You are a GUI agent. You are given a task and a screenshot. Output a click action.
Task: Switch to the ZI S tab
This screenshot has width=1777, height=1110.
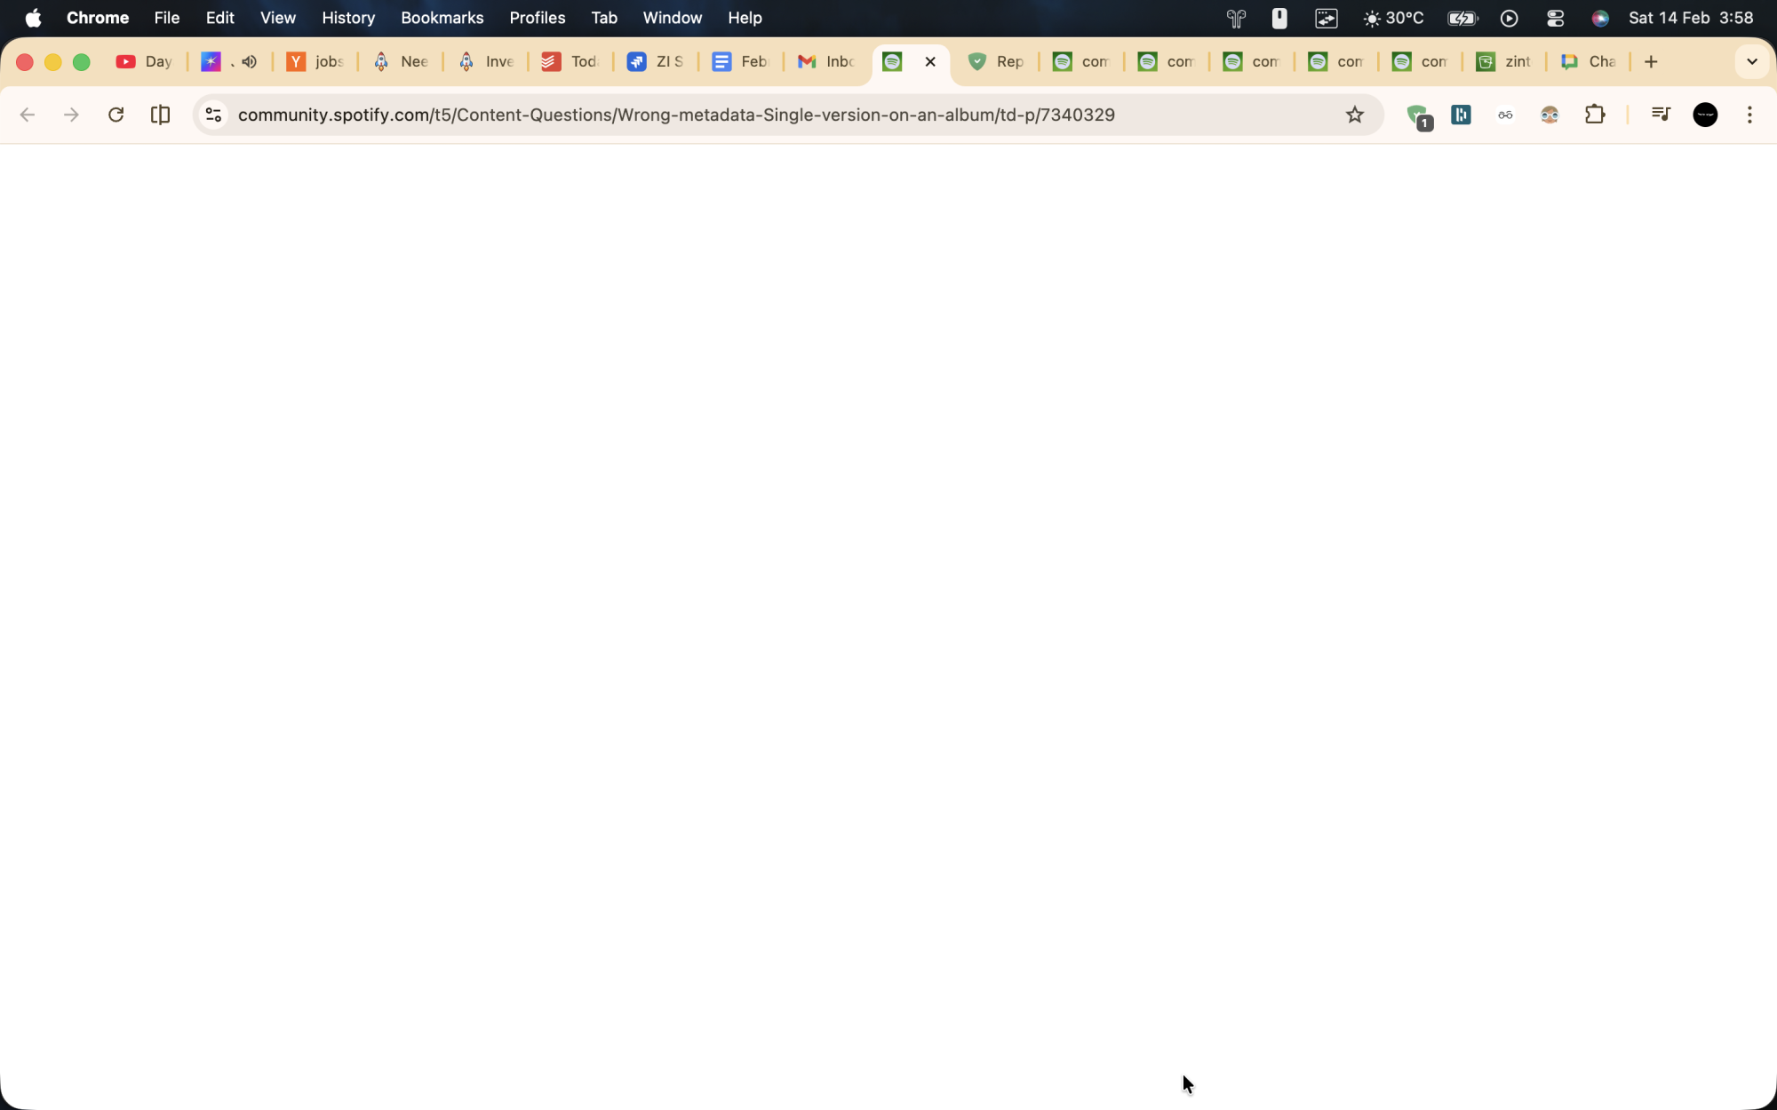pos(656,61)
